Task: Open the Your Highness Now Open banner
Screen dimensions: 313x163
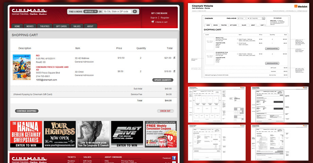Action: coord(60,134)
